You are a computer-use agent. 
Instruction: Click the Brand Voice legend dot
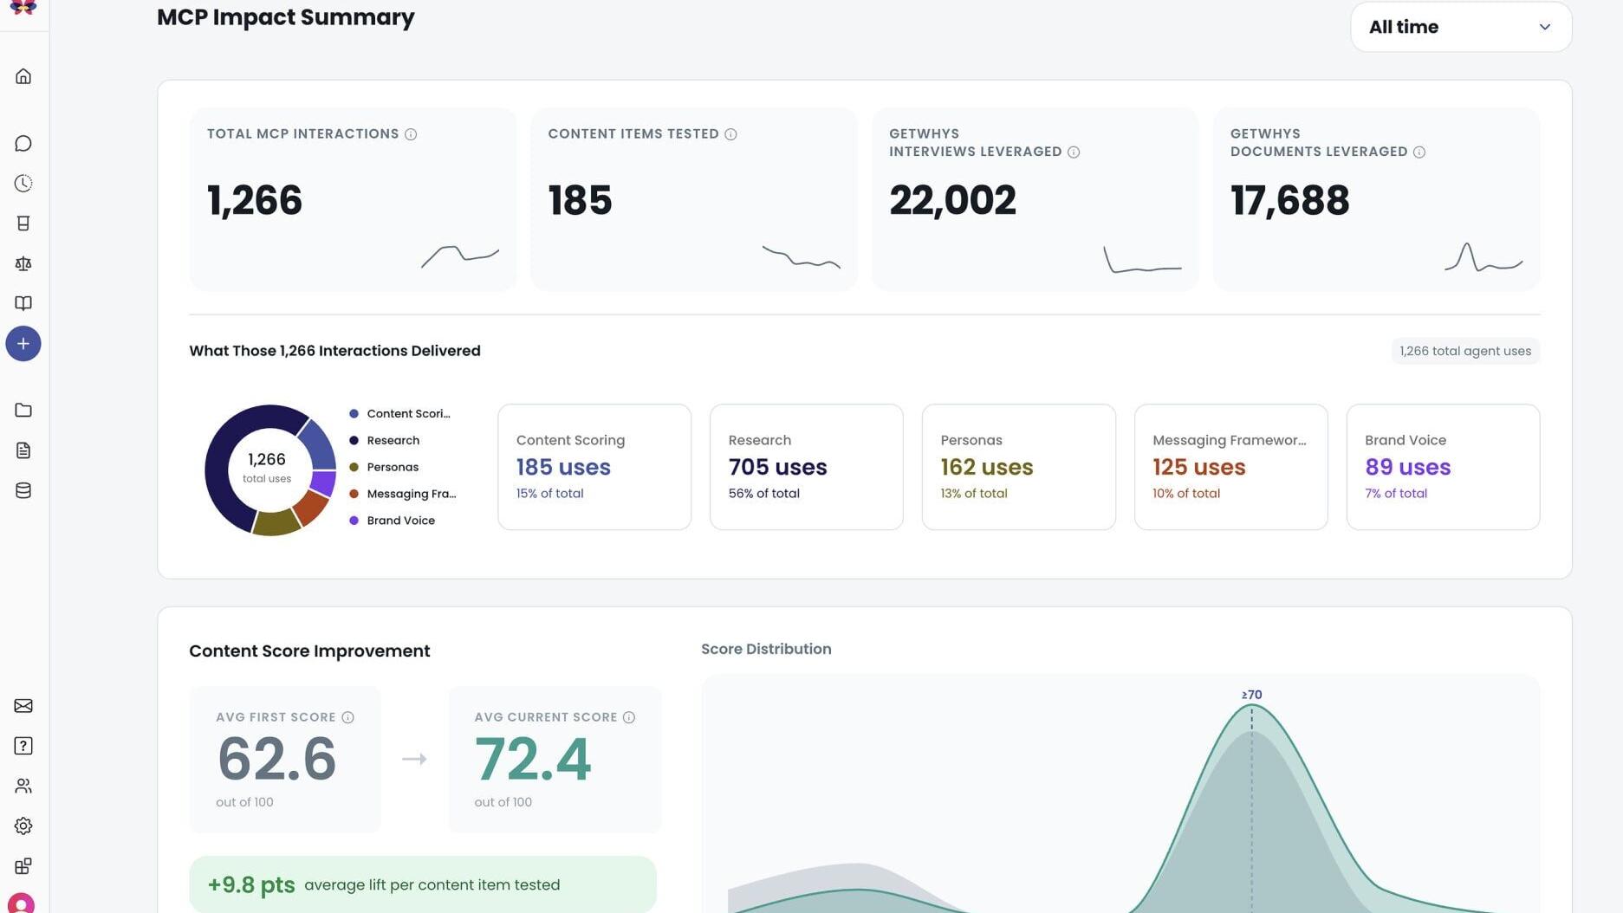coord(354,521)
